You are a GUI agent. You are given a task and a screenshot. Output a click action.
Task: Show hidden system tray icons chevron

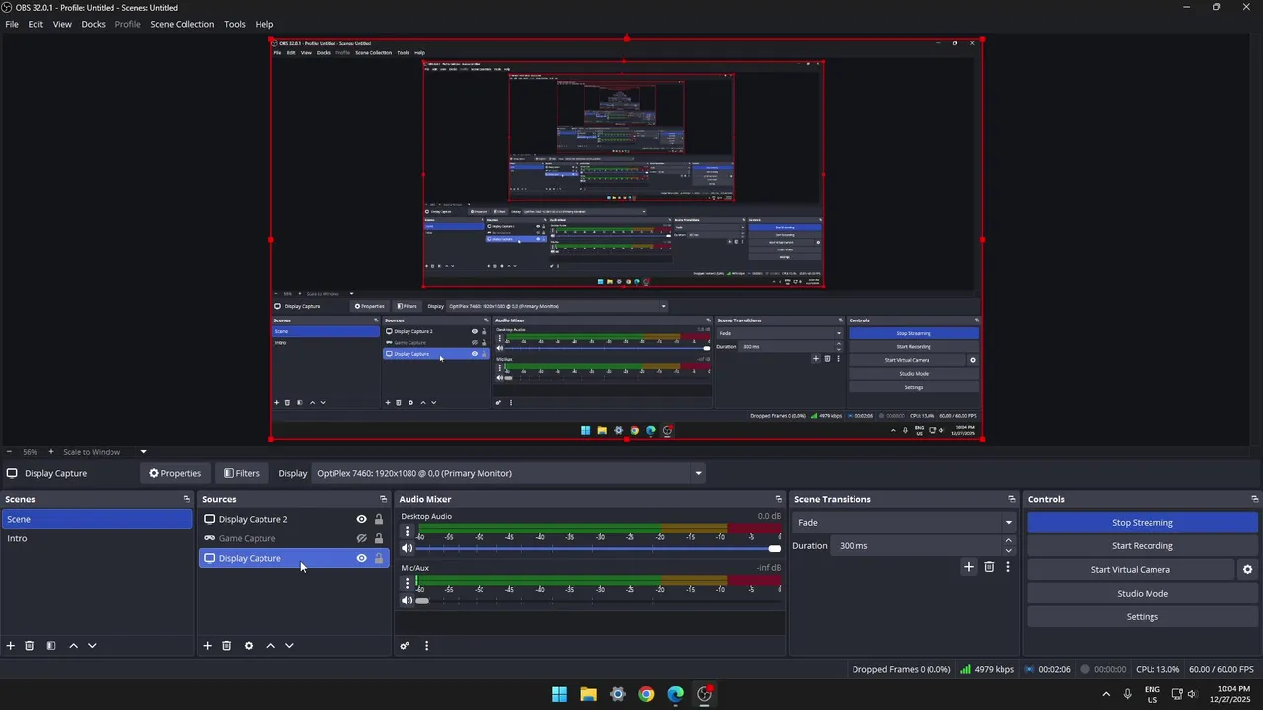click(1105, 694)
